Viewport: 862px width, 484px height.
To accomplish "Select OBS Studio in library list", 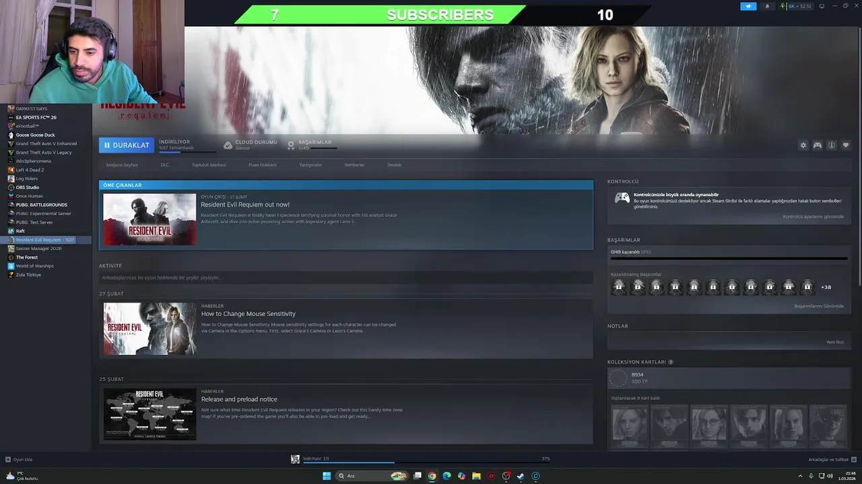I will click(28, 187).
